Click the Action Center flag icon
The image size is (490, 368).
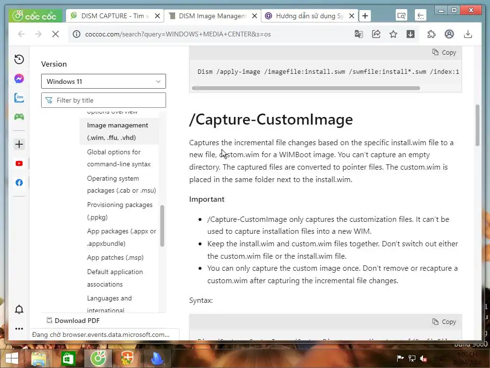coord(400,358)
